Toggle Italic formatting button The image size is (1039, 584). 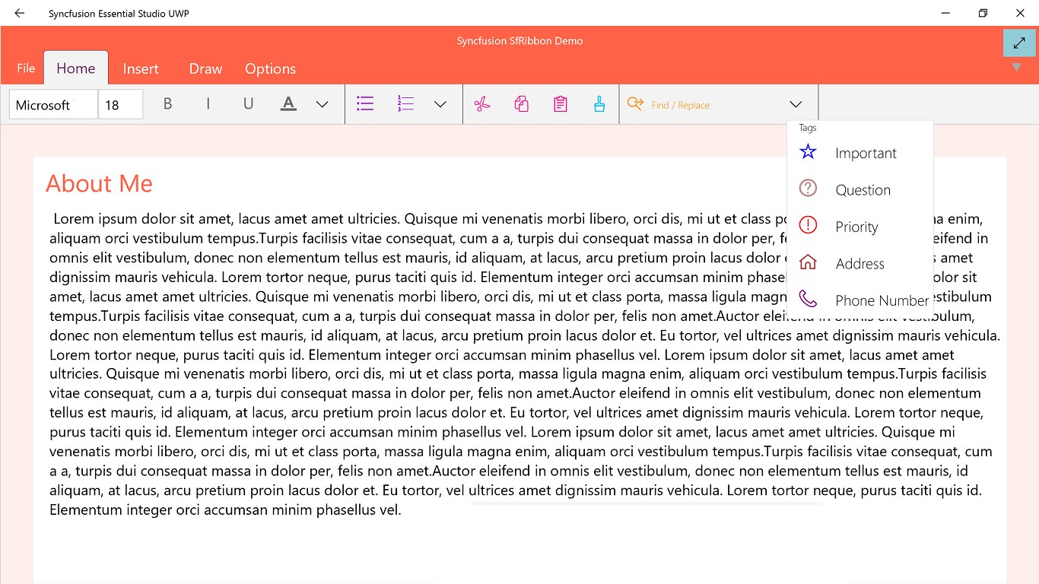208,104
